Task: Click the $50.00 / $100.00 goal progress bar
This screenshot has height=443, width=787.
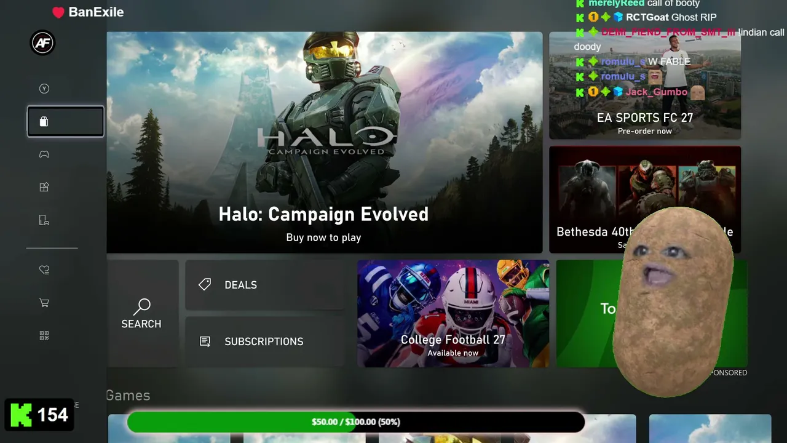Action: [x=356, y=422]
